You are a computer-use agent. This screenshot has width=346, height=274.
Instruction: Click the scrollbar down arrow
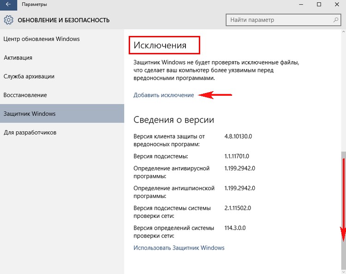tap(344, 271)
